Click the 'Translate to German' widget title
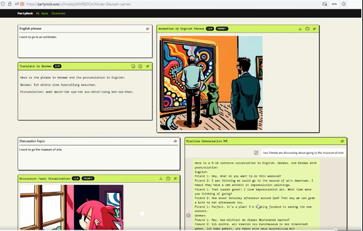Image resolution: width=363 pixels, height=231 pixels. click(36, 66)
